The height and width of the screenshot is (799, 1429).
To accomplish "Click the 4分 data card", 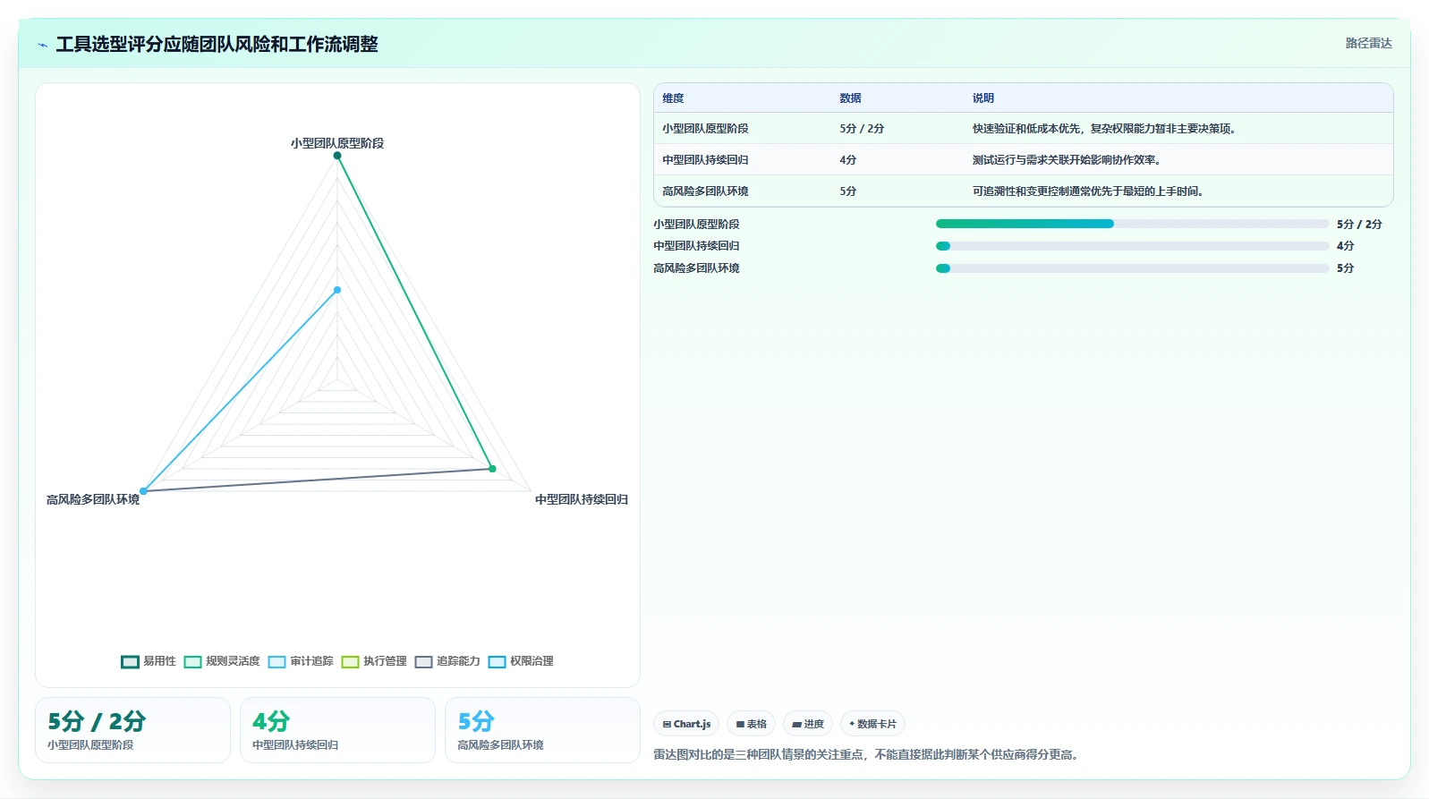I will click(337, 730).
